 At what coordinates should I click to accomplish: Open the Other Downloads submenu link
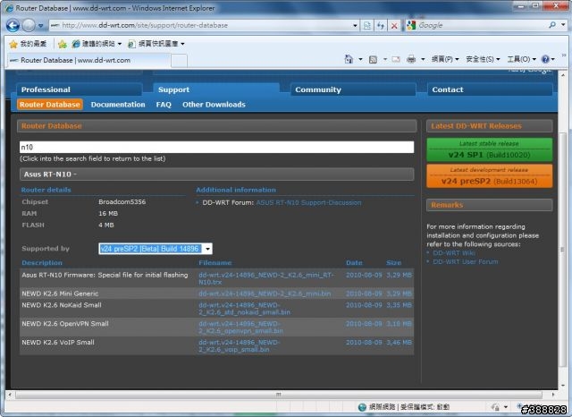(214, 105)
